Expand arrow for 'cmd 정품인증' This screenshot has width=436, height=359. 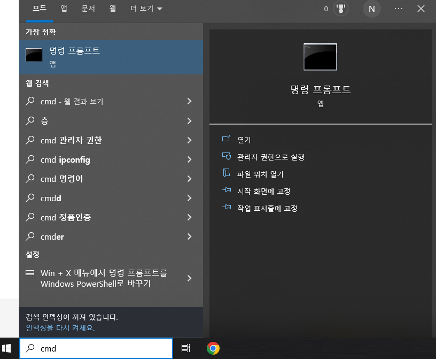pyautogui.click(x=189, y=217)
